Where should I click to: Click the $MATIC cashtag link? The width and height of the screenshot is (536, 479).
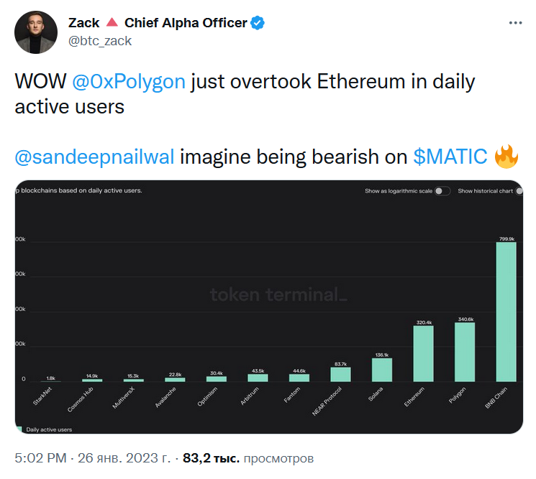coord(451,156)
